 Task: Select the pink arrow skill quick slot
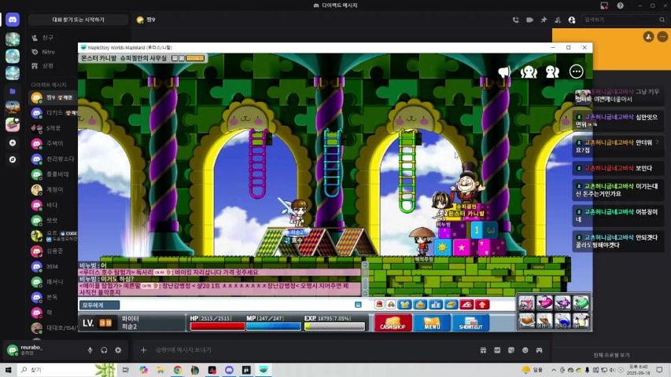[x=544, y=302]
